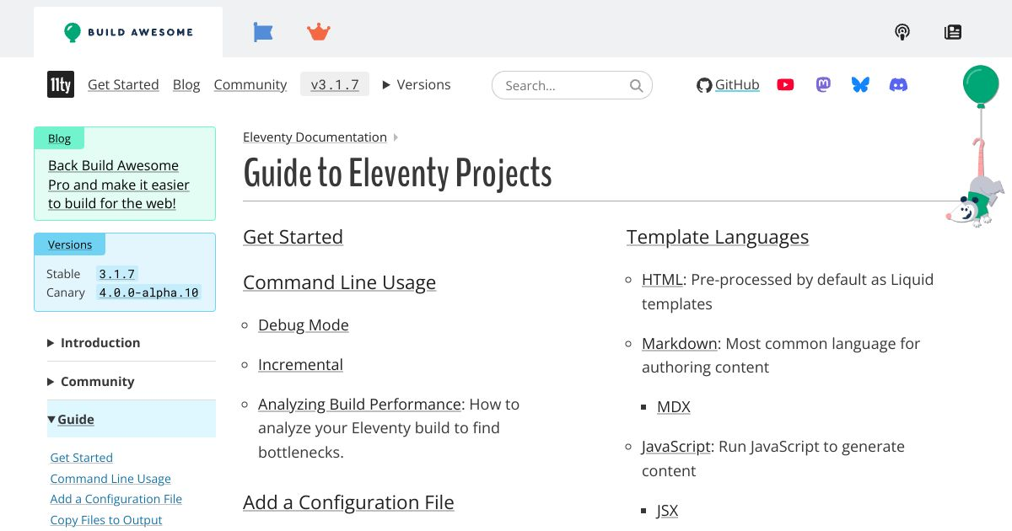
Task: Open the YouTube icon link
Action: click(785, 84)
